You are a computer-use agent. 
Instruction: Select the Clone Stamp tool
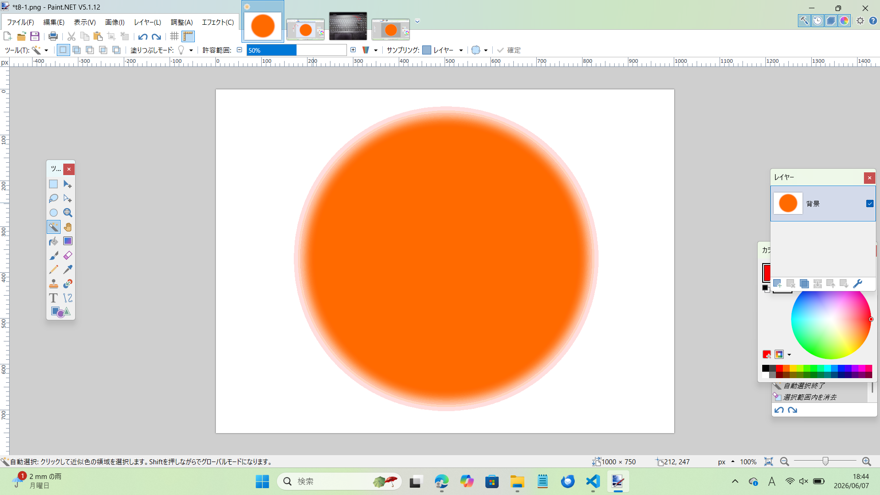pyautogui.click(x=54, y=284)
